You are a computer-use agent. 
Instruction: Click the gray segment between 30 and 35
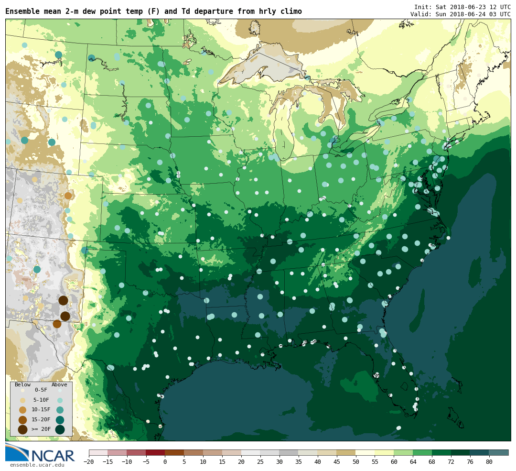pos(289,452)
